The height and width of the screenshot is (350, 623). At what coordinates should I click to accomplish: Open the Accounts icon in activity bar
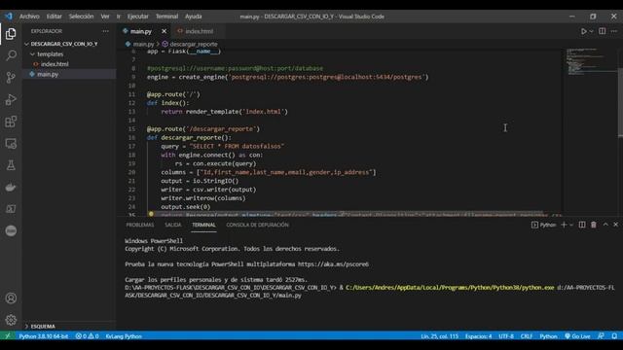[x=11, y=298]
